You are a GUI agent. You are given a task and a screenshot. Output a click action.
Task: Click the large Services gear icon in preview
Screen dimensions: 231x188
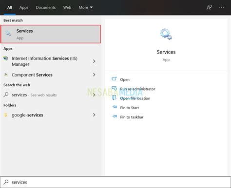pos(166,34)
